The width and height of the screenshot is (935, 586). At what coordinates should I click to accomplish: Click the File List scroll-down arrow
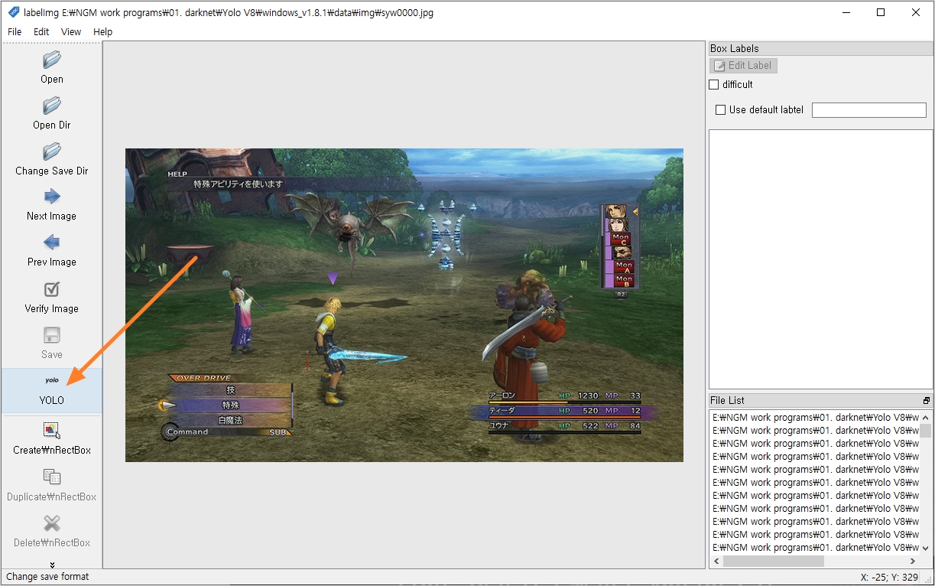(926, 549)
